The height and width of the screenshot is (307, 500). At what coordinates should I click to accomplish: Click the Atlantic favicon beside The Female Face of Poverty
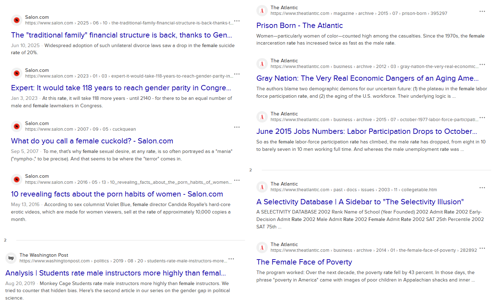point(262,248)
